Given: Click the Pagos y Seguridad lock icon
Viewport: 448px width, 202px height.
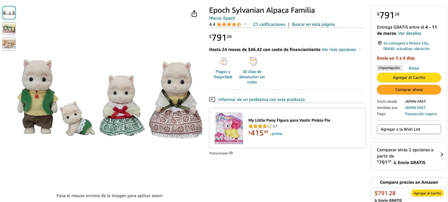Looking at the screenshot, I should click(x=223, y=61).
